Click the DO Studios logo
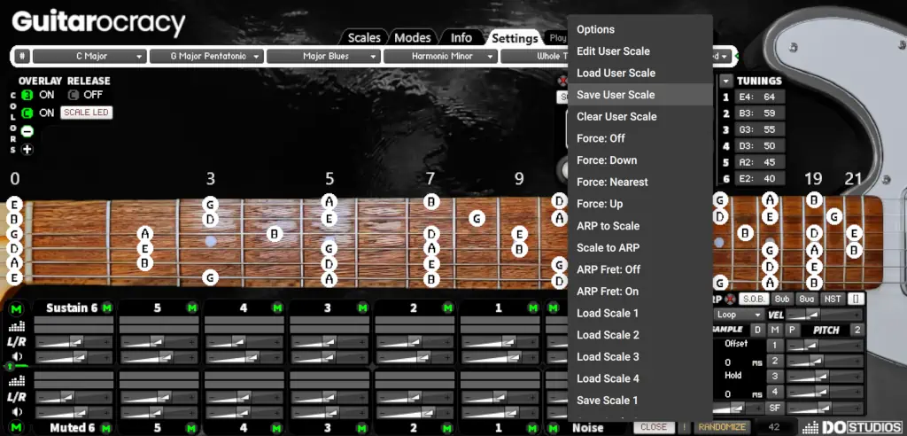 853,427
